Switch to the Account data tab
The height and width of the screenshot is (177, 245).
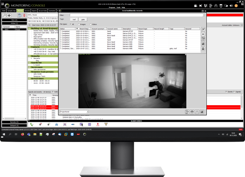(x=43, y=11)
